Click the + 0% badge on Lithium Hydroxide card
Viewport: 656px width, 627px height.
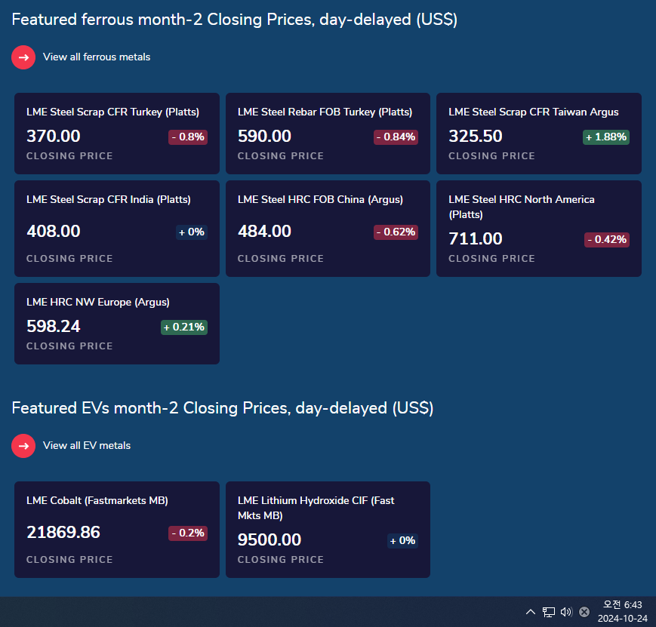click(402, 541)
